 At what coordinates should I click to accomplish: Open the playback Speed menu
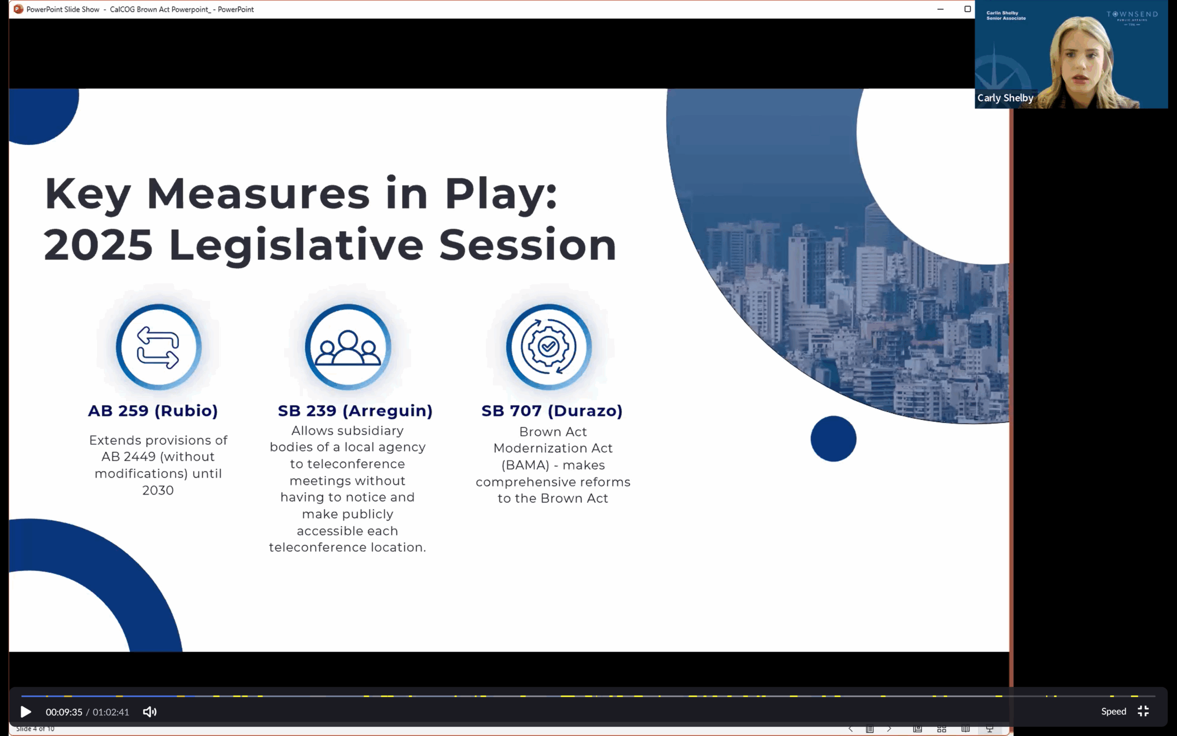(1113, 712)
